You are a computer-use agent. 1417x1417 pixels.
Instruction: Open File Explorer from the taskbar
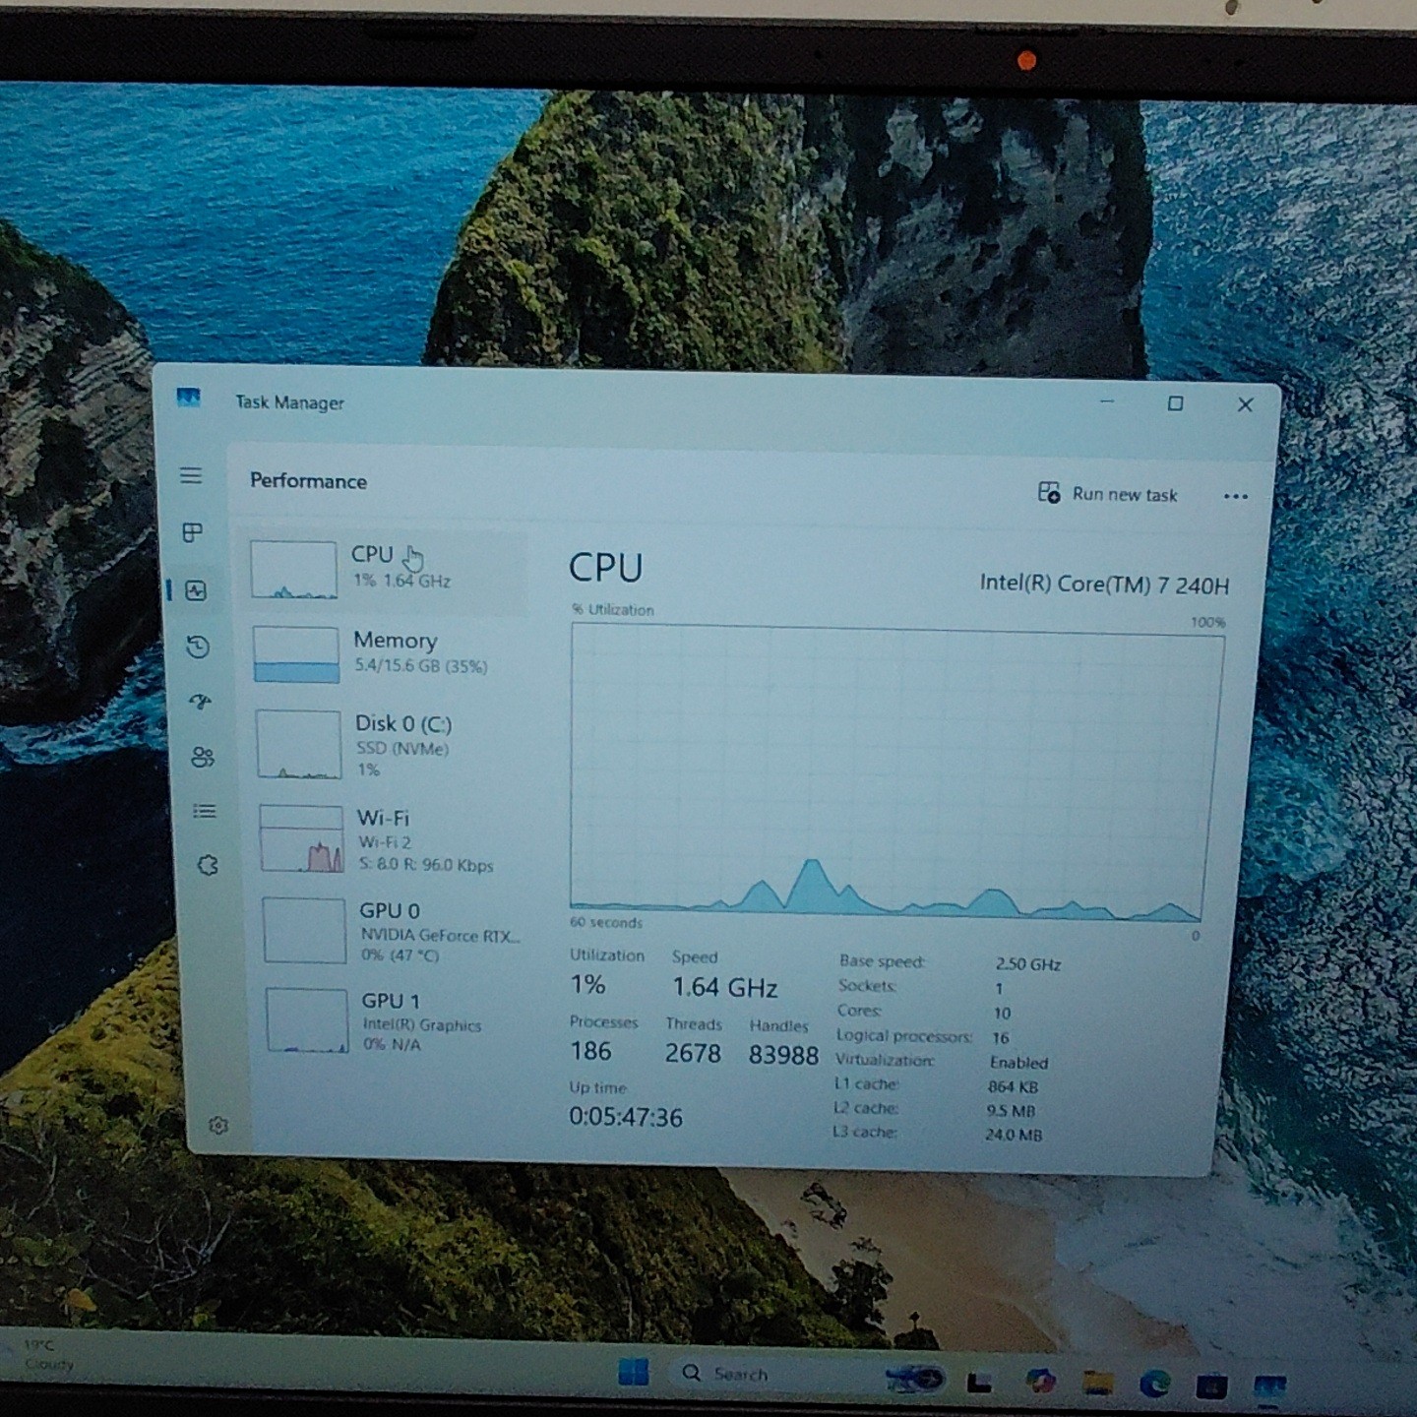pos(1097,1384)
